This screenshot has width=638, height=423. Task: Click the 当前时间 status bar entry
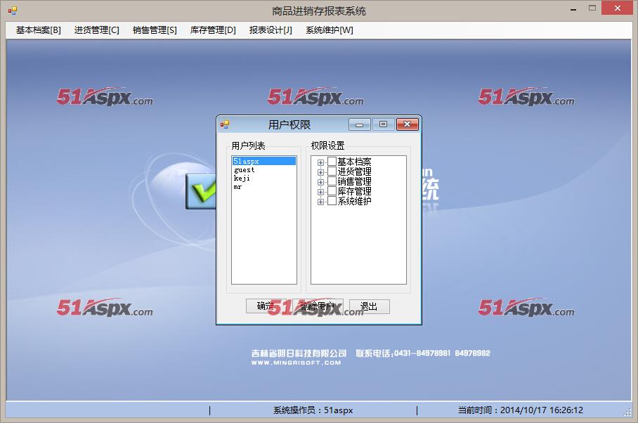pyautogui.click(x=521, y=410)
